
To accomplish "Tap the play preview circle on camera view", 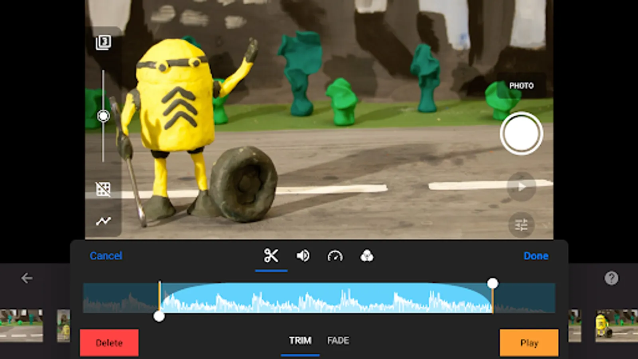I will click(x=521, y=187).
